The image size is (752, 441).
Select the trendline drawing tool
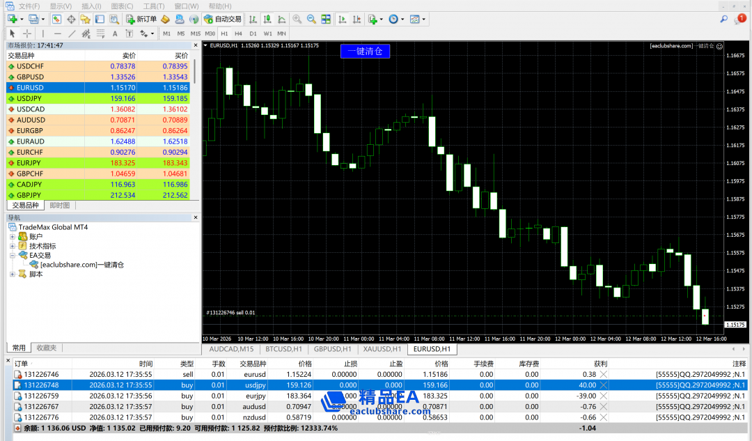coord(72,33)
